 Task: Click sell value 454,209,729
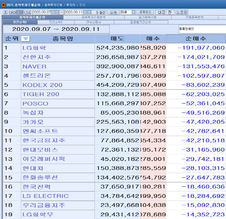click(x=118, y=85)
